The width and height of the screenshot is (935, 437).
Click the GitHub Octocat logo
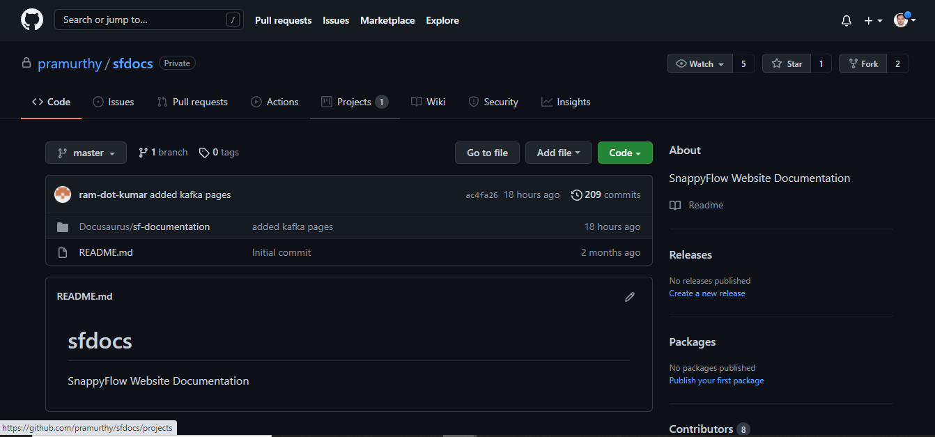click(x=32, y=20)
